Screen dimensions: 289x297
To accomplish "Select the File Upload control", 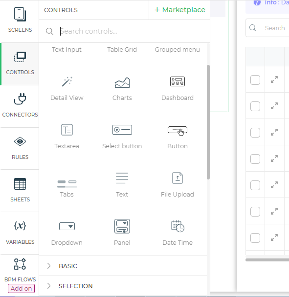I will [178, 185].
